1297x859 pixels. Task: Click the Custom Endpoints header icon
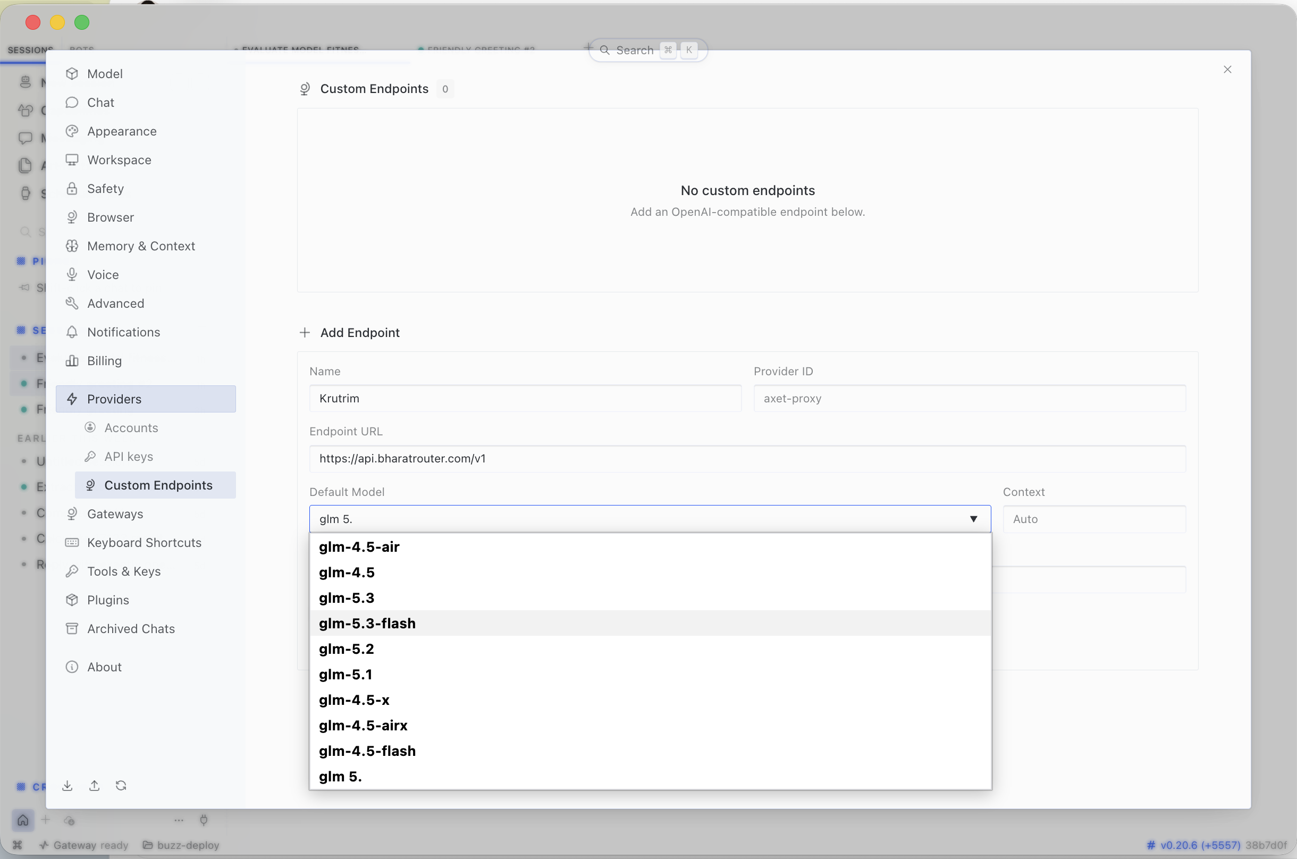pyautogui.click(x=305, y=89)
